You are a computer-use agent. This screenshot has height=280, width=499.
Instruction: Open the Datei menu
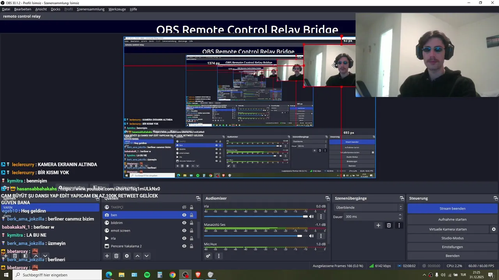(x=6, y=9)
